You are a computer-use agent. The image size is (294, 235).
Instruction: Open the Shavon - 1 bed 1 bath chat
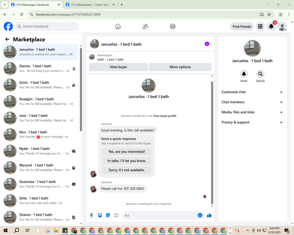pyautogui.click(x=39, y=217)
